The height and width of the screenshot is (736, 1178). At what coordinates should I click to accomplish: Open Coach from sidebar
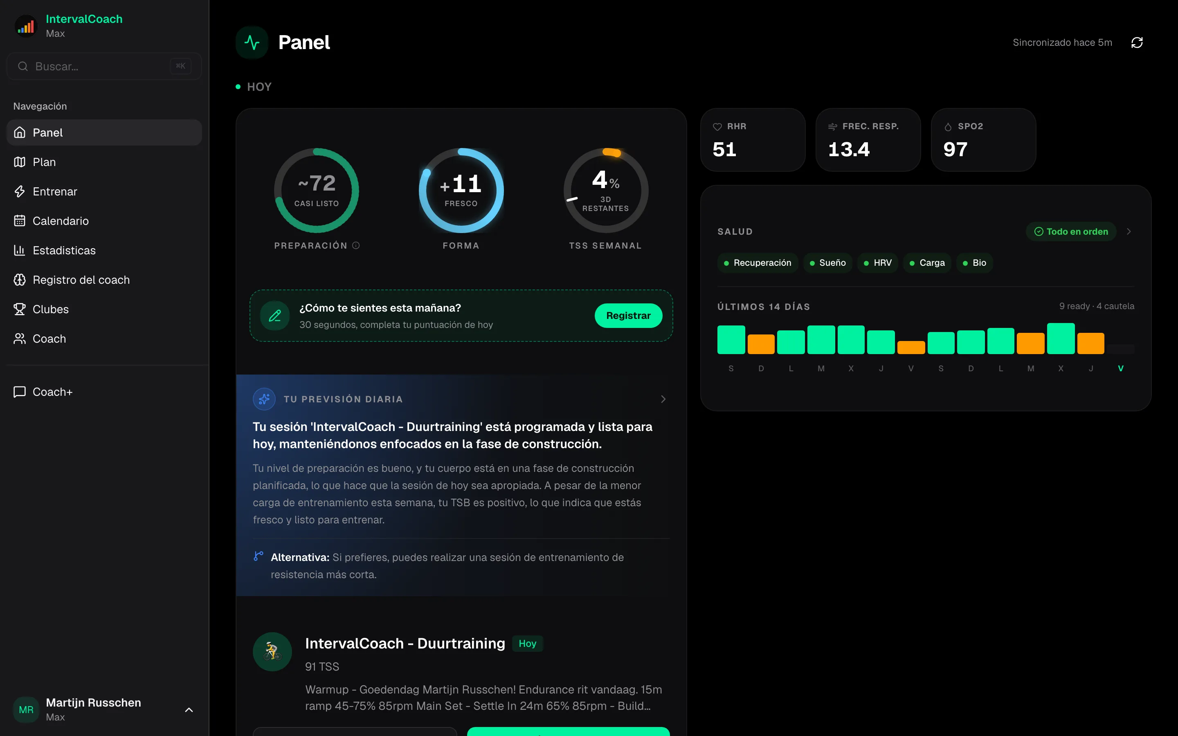104,339
